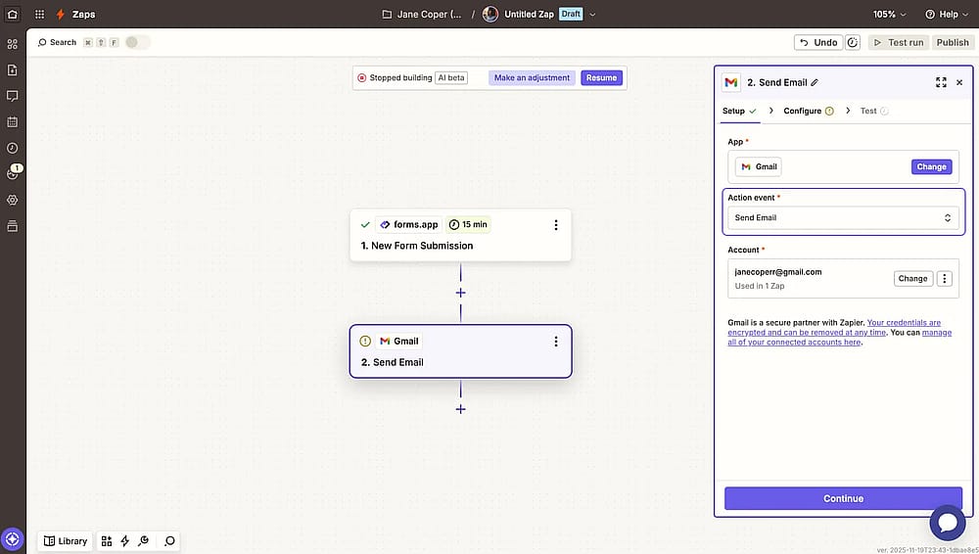
Task: Switch to the Test tab
Action: (x=874, y=112)
